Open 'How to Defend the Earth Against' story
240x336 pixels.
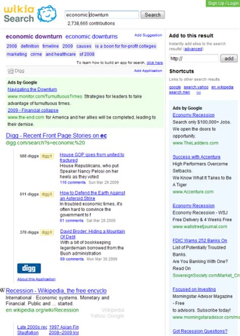pos(93,195)
